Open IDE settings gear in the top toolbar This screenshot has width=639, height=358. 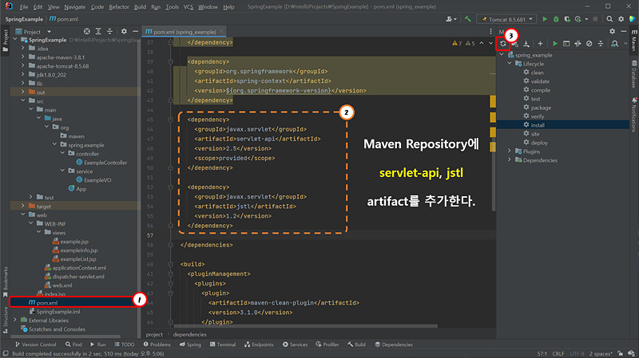pyautogui.click(x=621, y=19)
